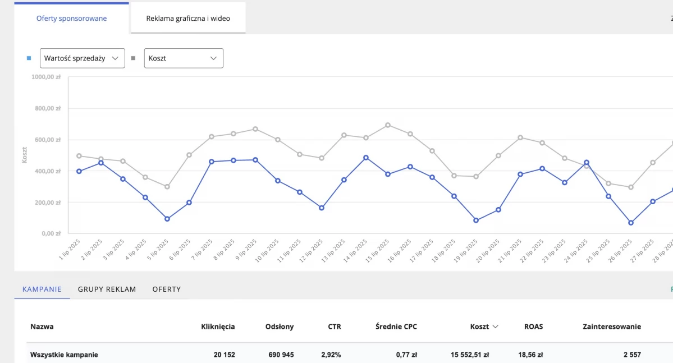Click the blue data point for 14 lip 2025
673x363 pixels.
tap(366, 158)
